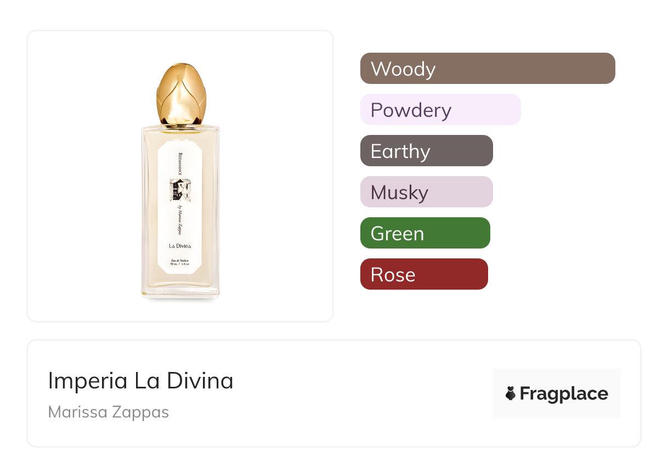
Task: Click the Earthy accord bar
Action: point(426,151)
